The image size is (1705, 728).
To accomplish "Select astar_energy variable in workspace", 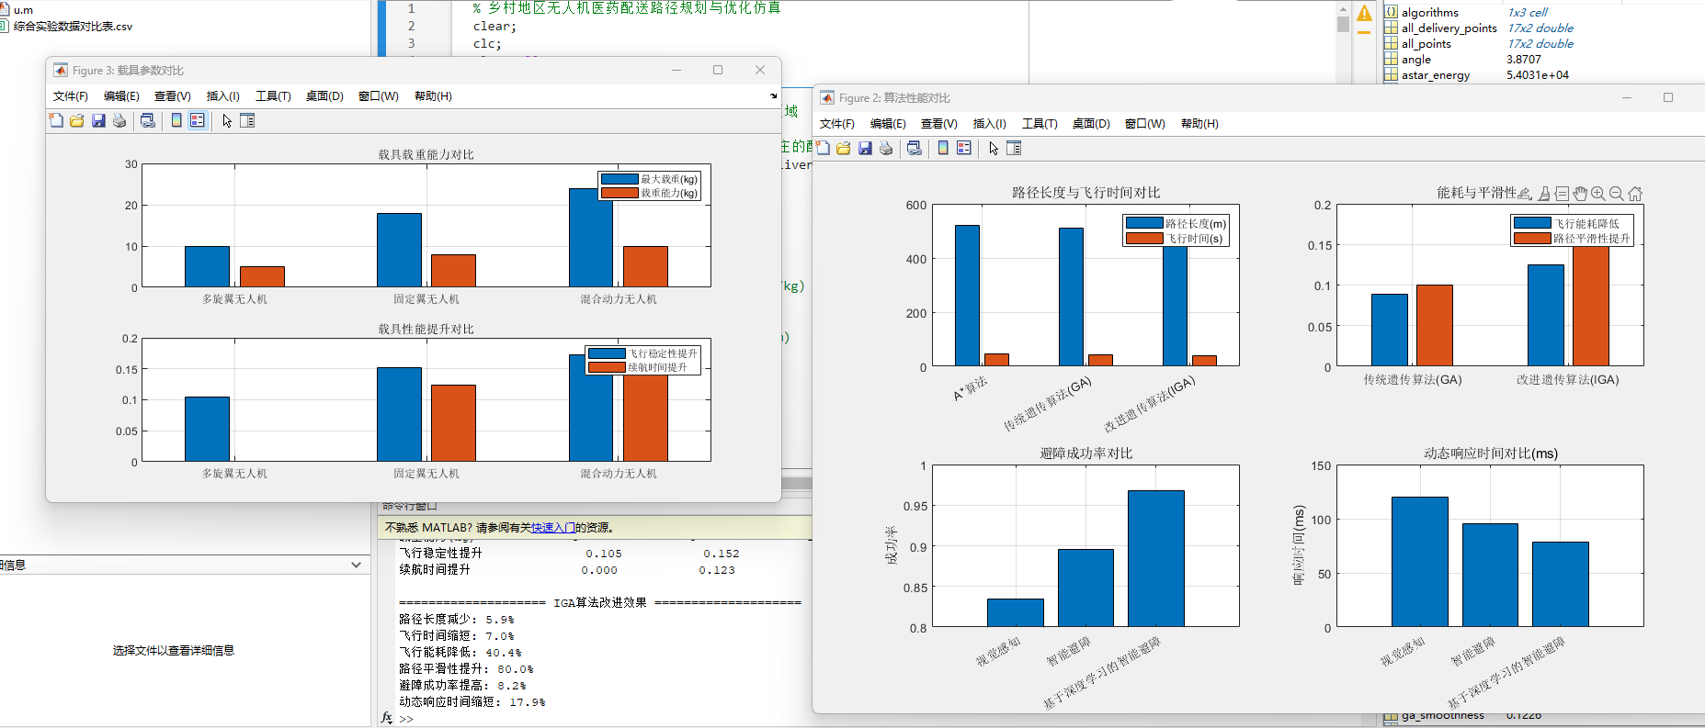I will click(x=1436, y=74).
